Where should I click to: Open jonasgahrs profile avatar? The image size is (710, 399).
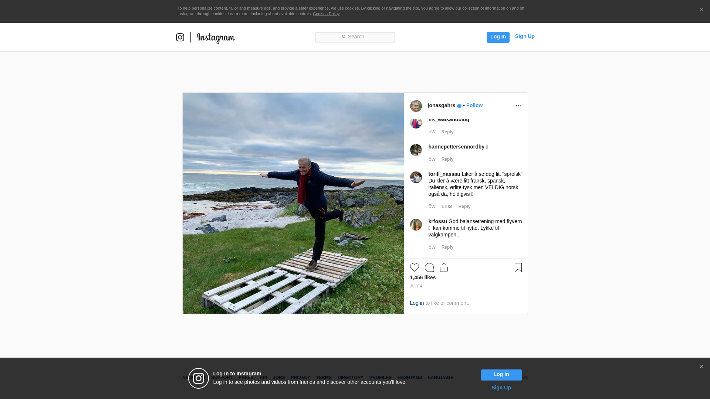(416, 106)
